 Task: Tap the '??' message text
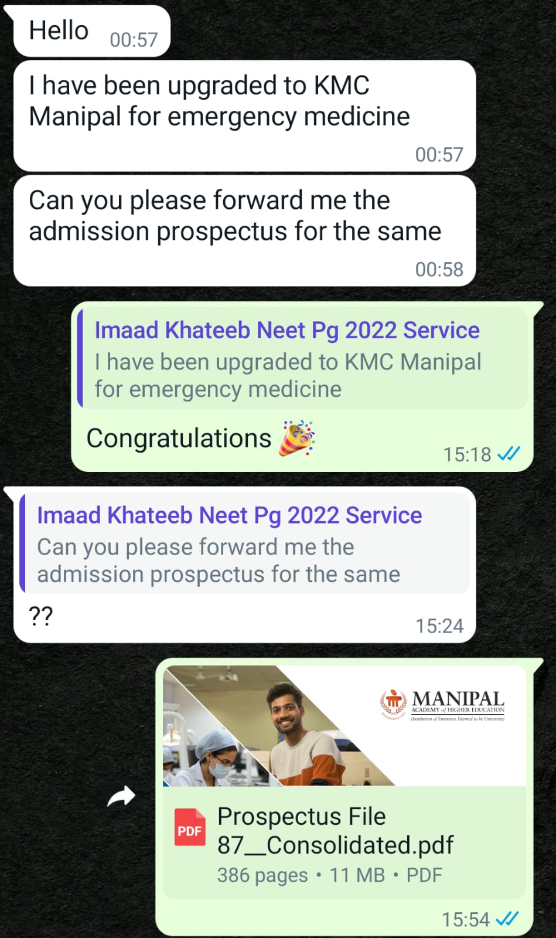[x=41, y=616]
